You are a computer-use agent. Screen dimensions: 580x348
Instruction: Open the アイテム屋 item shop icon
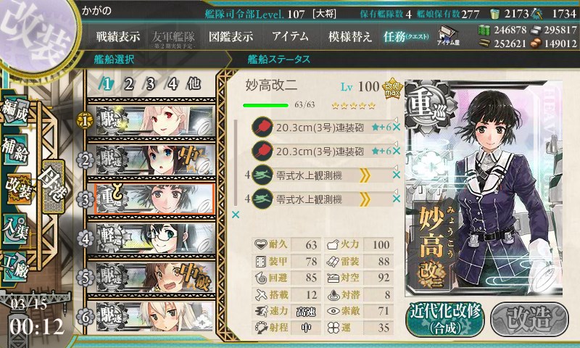pos(448,36)
